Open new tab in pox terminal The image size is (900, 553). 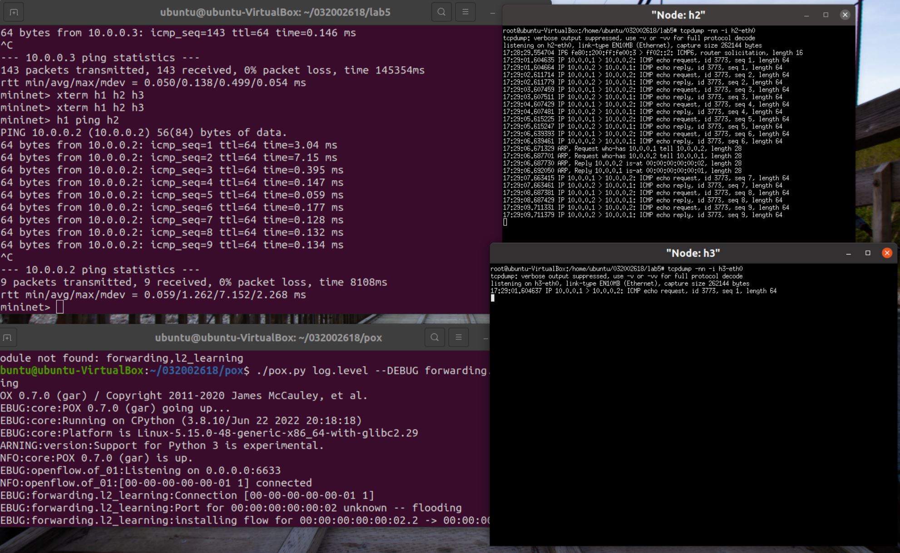tap(7, 338)
